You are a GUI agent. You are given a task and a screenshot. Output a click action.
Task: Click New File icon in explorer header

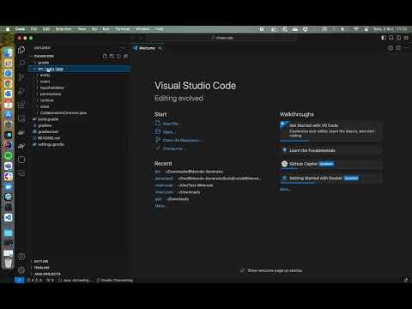(x=105, y=56)
